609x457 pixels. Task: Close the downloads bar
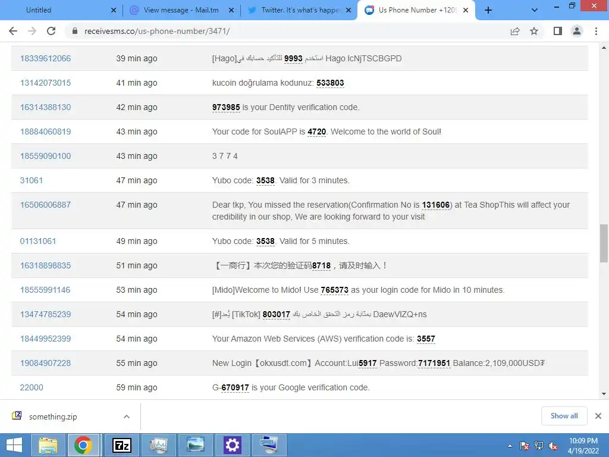[x=598, y=416]
